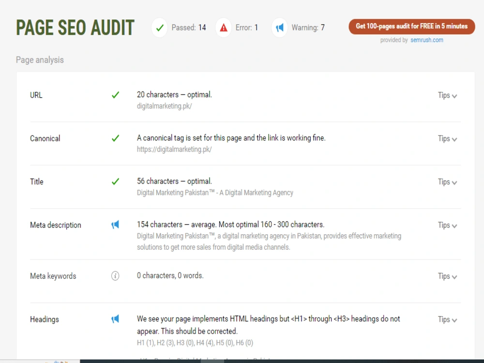
Task: Click the Meta keywords row label
Action: [53, 276]
